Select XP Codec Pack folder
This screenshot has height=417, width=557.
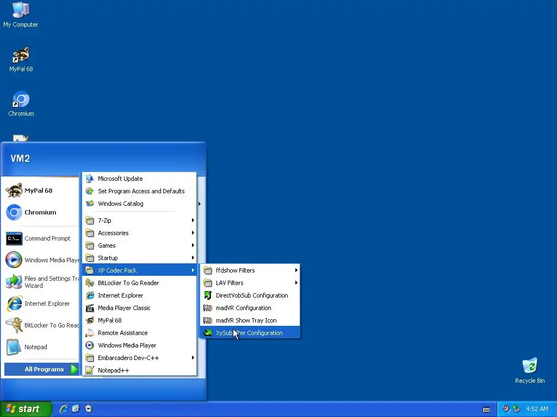pos(139,270)
